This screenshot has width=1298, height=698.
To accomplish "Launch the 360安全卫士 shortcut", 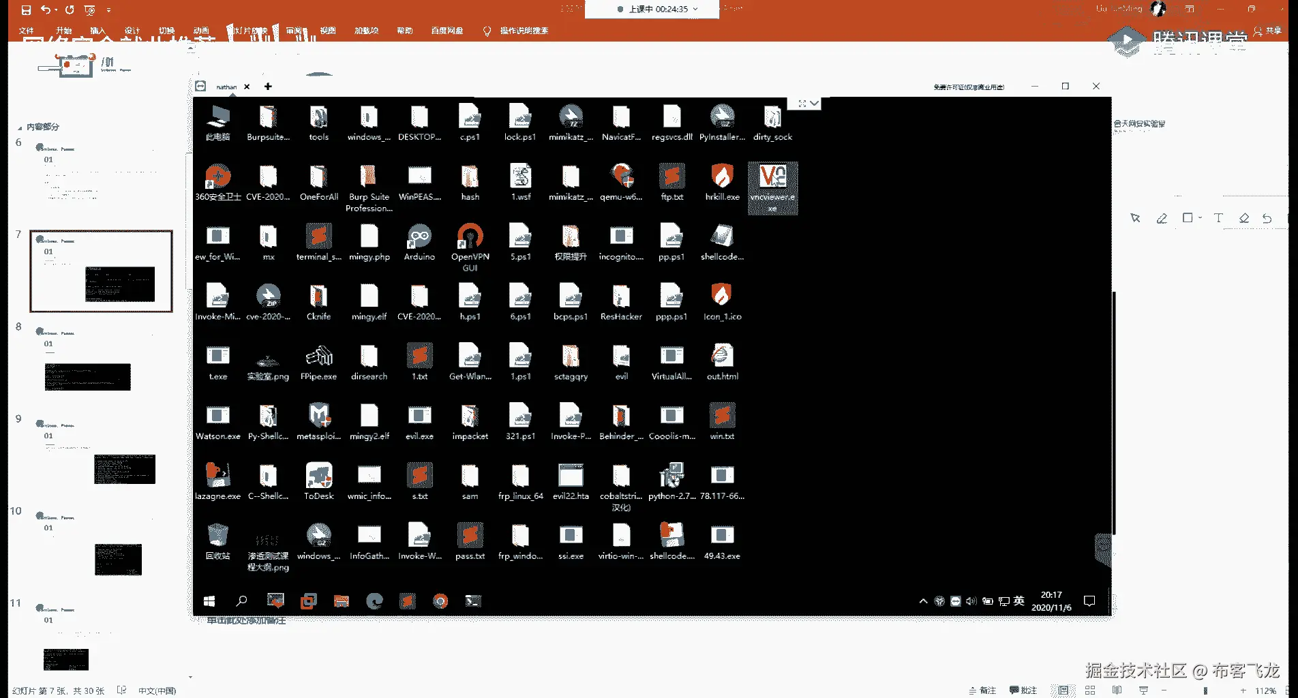I will pyautogui.click(x=218, y=183).
